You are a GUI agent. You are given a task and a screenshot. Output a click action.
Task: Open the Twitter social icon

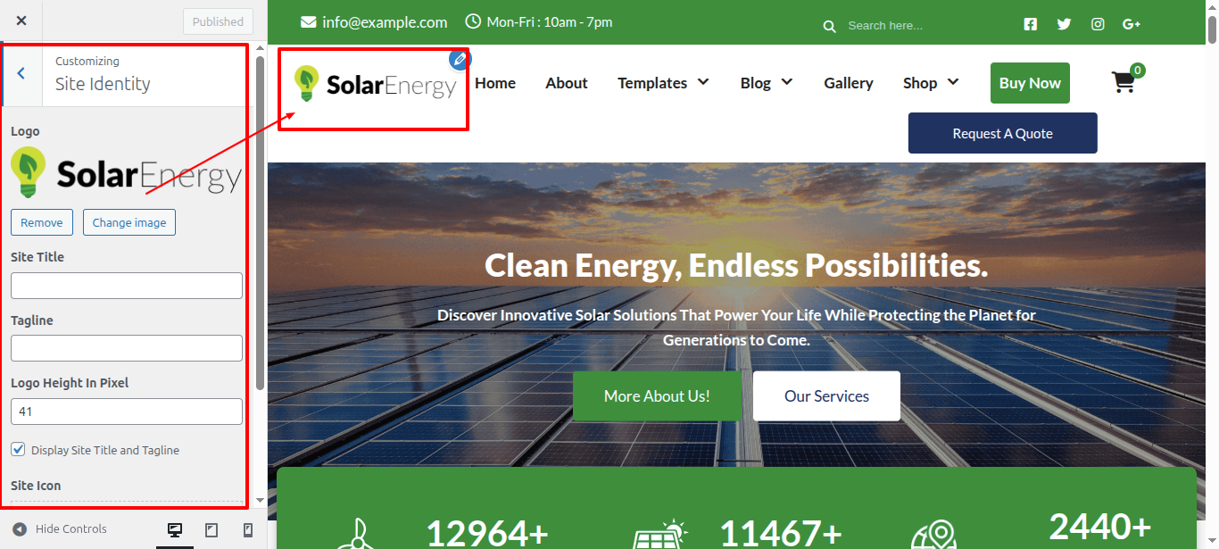tap(1064, 25)
